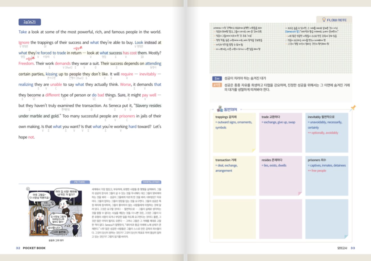Click the comic caption '성공과 그의 대가'
Screen dimensions: 371x261
coord(56,240)
